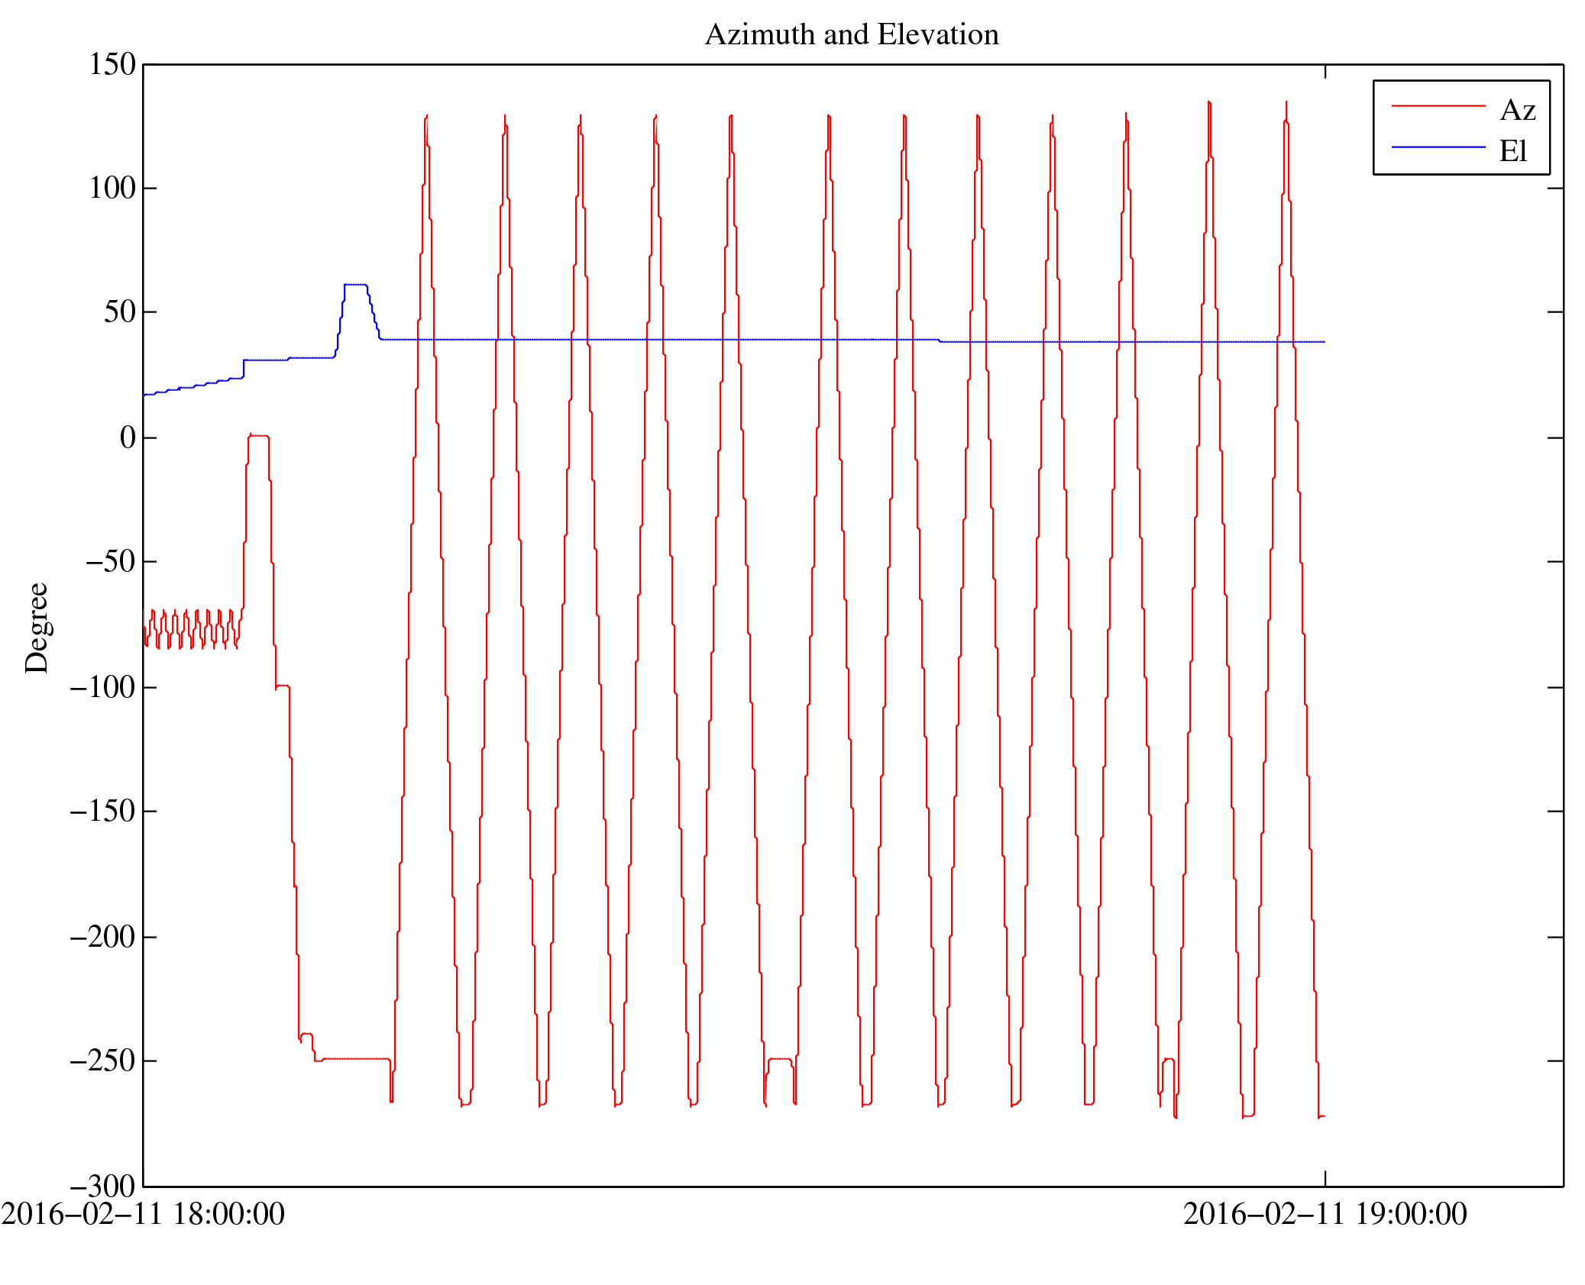This screenshot has height=1285, width=1585.
Task: Click the 100 y-axis tick label
Action: (x=112, y=188)
